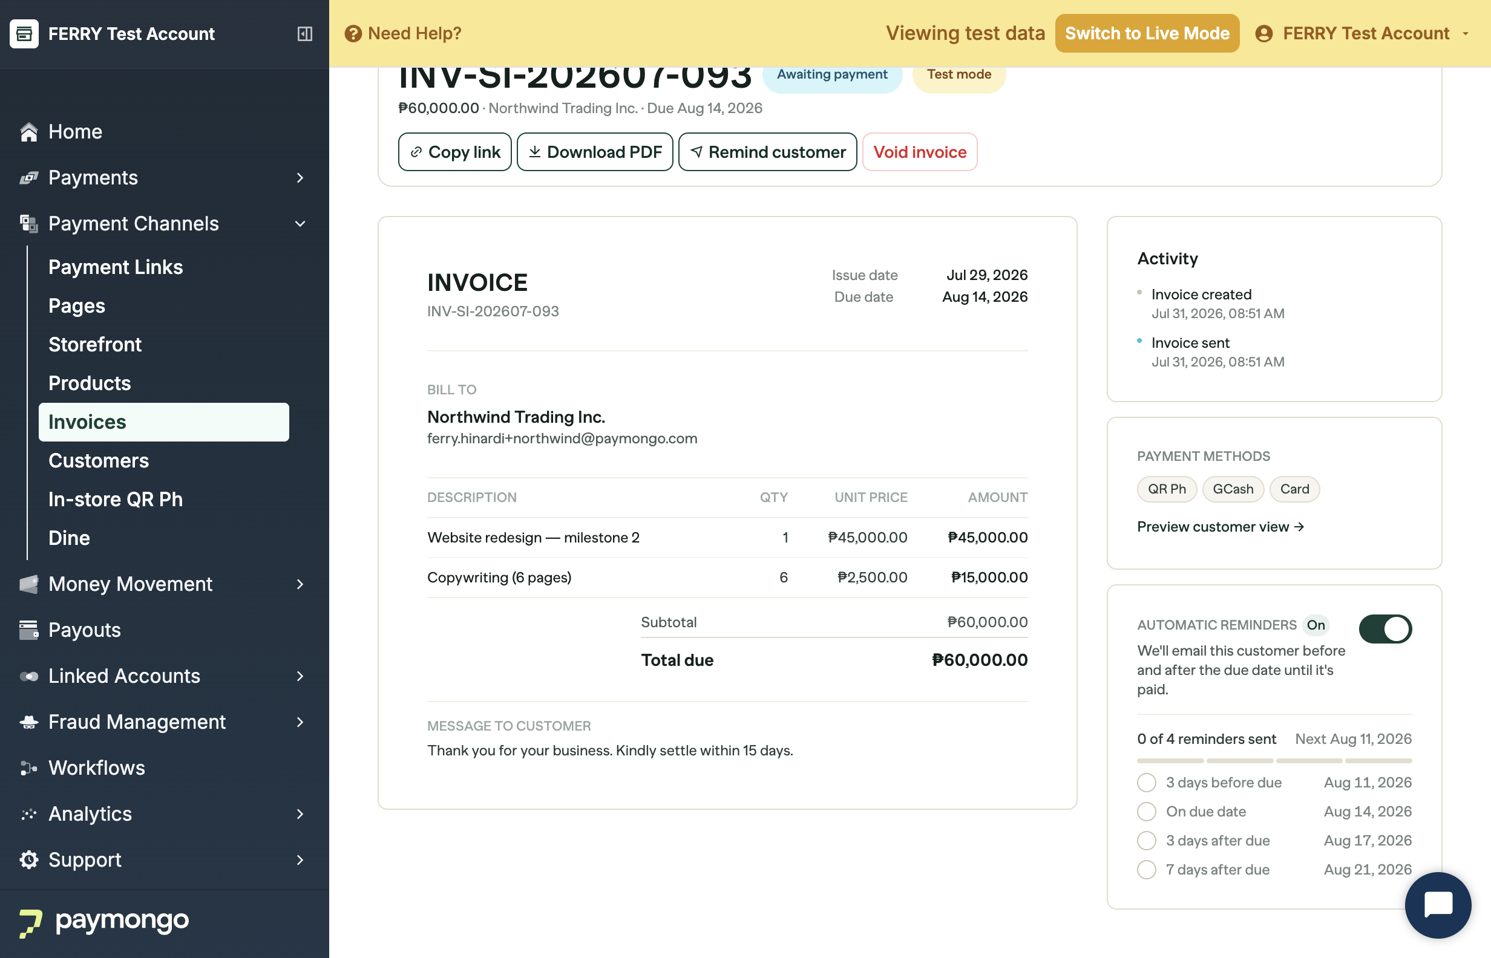
Task: Click the Card payment method chip
Action: coord(1294,489)
